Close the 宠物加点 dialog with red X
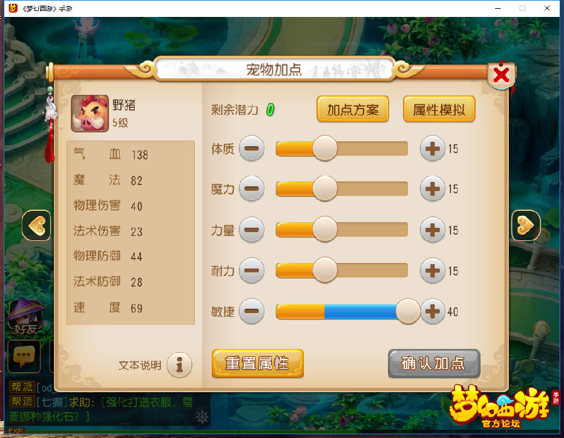564x438 pixels. coord(501,75)
